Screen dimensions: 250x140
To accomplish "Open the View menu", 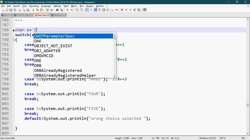I will point(24,6).
